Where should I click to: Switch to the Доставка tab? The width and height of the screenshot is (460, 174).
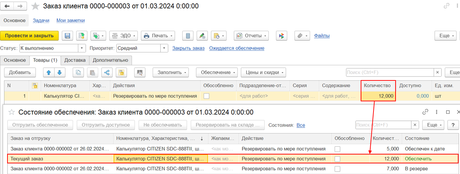pos(75,60)
